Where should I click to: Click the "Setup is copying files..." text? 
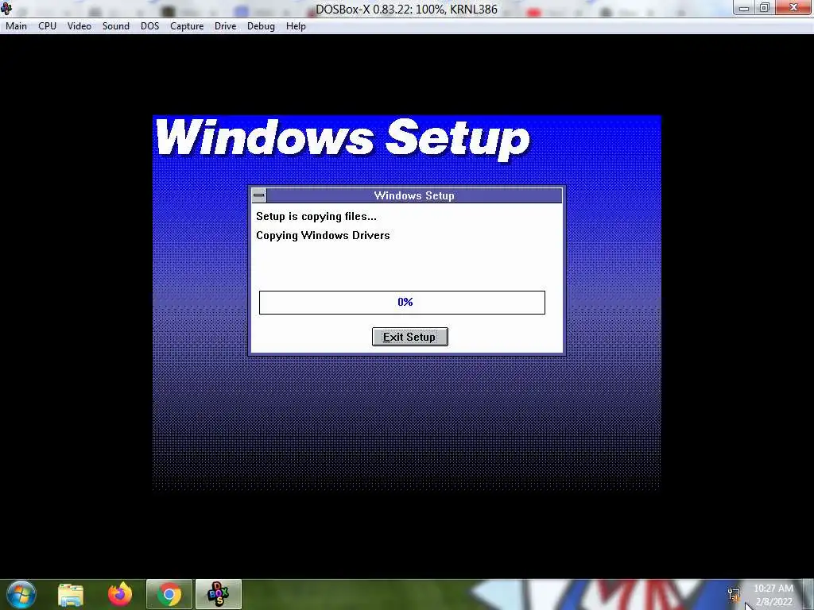[316, 216]
